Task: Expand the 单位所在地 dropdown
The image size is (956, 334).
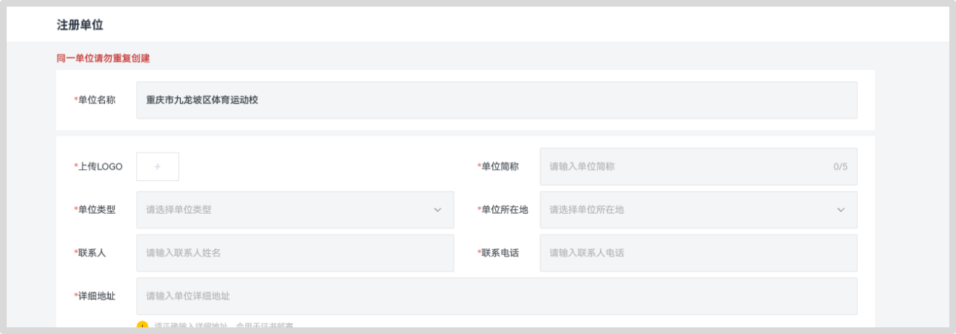Action: [x=698, y=210]
